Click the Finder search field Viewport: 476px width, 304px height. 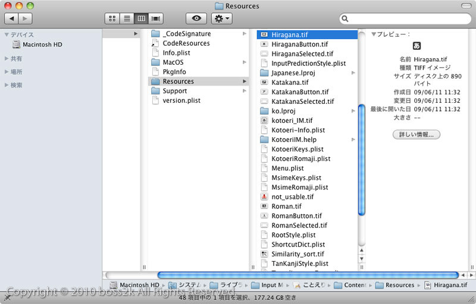[x=405, y=19]
